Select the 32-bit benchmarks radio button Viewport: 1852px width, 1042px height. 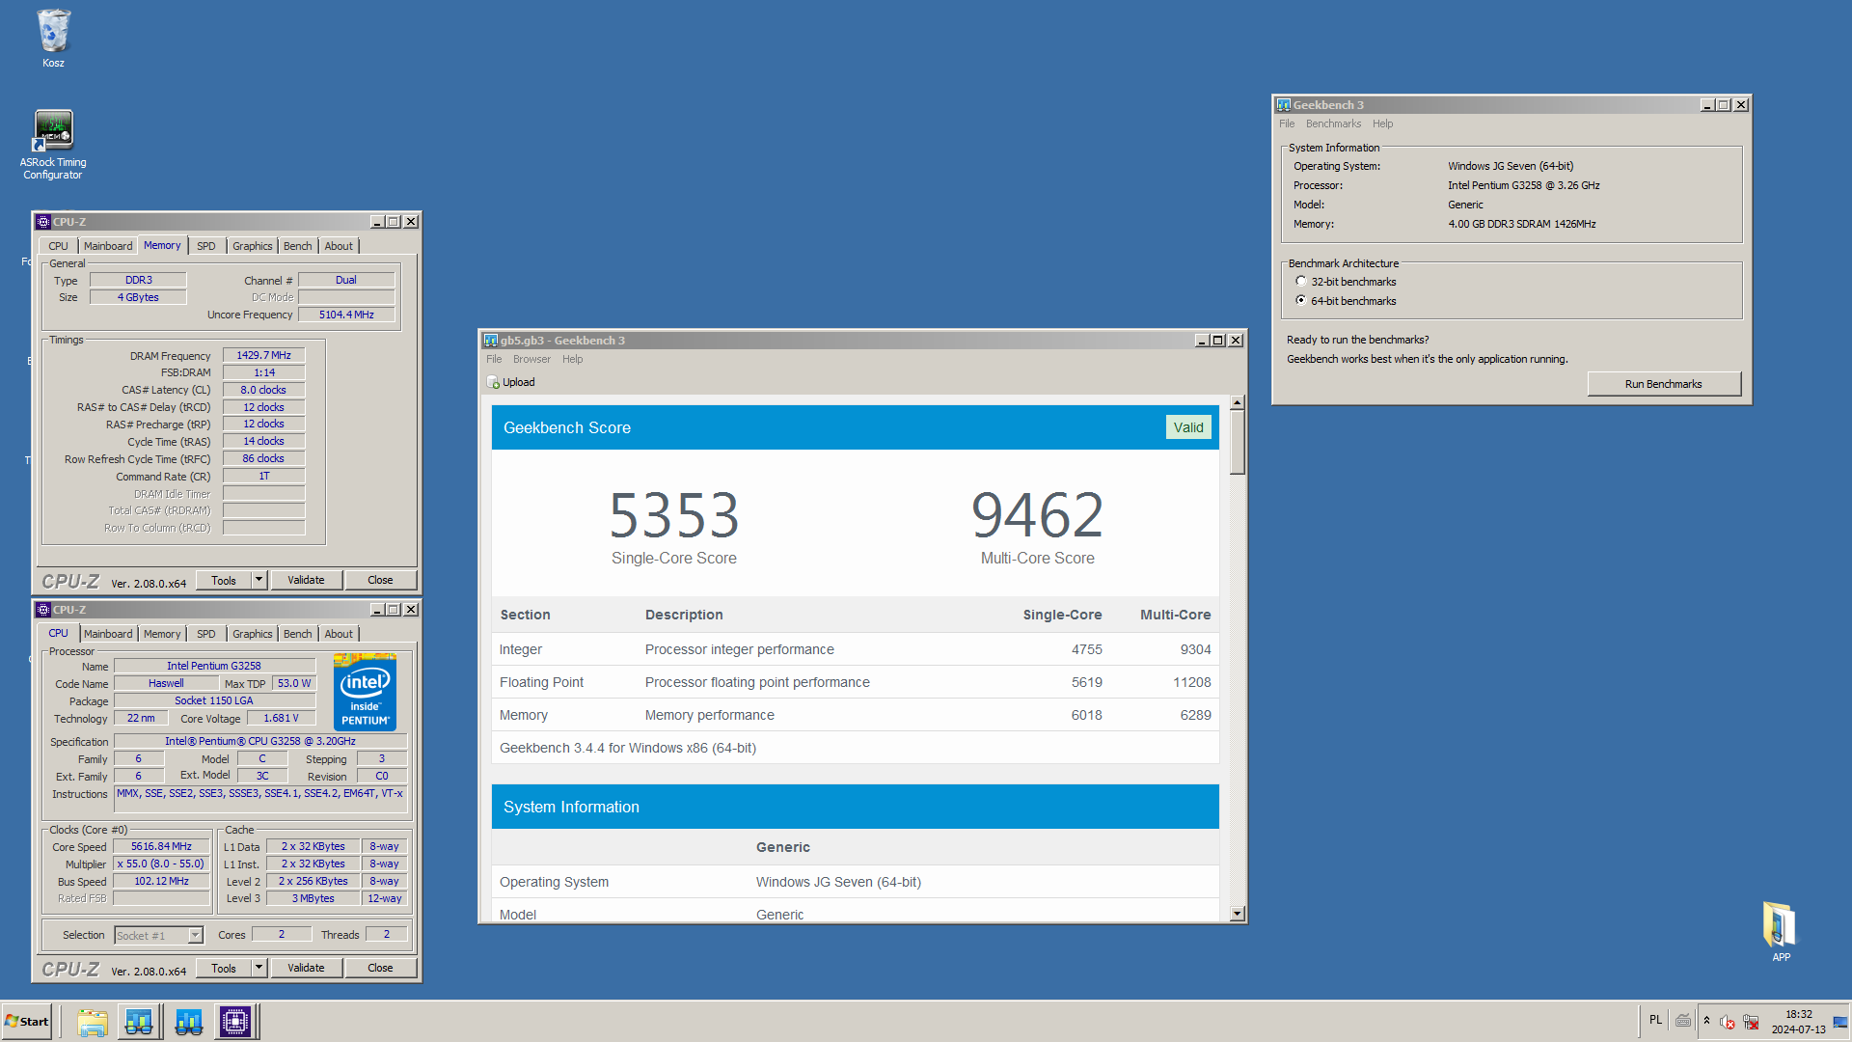1301,282
